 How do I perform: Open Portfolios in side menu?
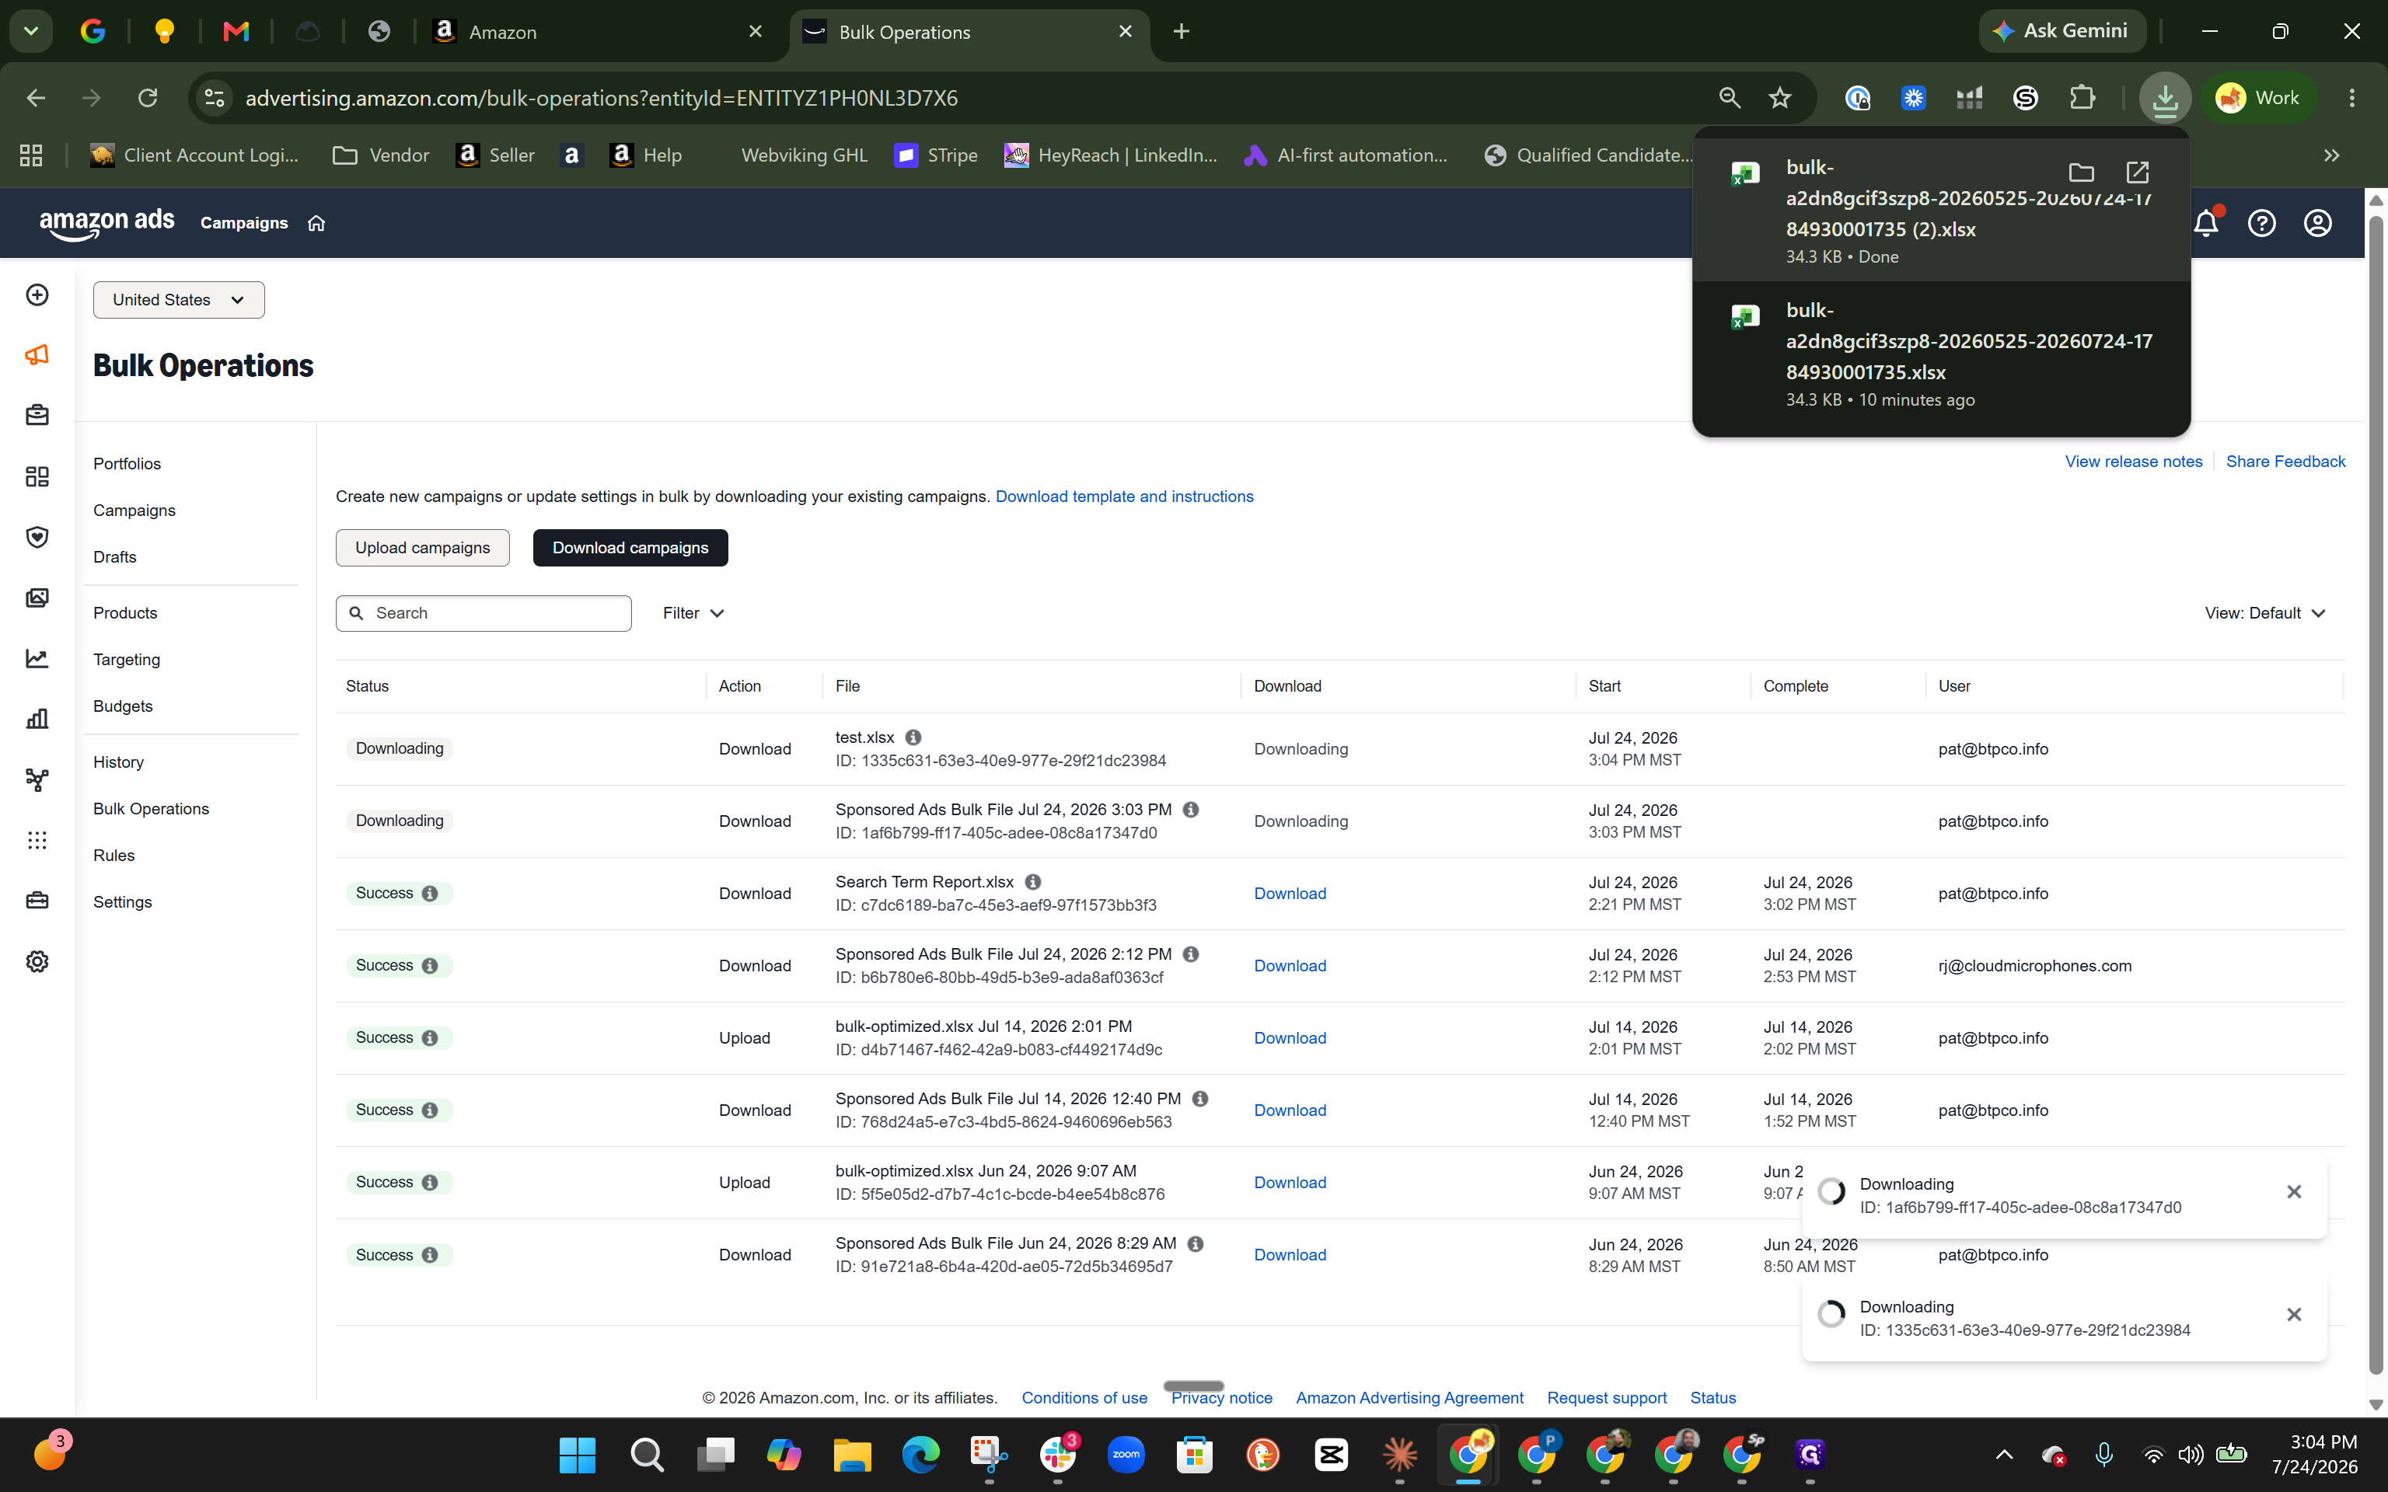click(127, 464)
